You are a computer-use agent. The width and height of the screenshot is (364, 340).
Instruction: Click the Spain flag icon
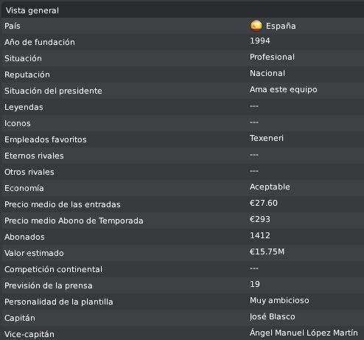(x=256, y=26)
